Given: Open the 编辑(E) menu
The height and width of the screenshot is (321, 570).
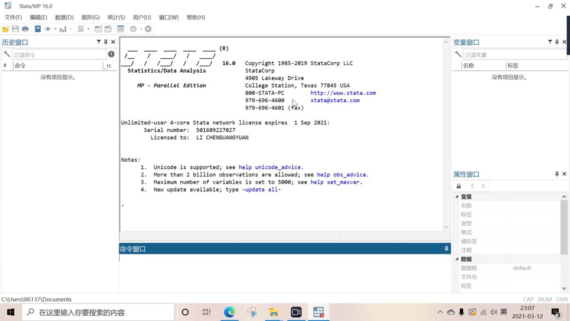Looking at the screenshot, I should point(38,17).
